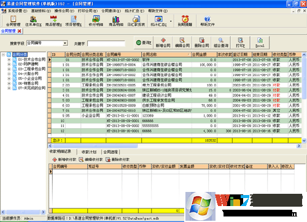Open the 合同管理 toolbar icon
Viewport: 307px width, 222px height.
click(x=14, y=21)
